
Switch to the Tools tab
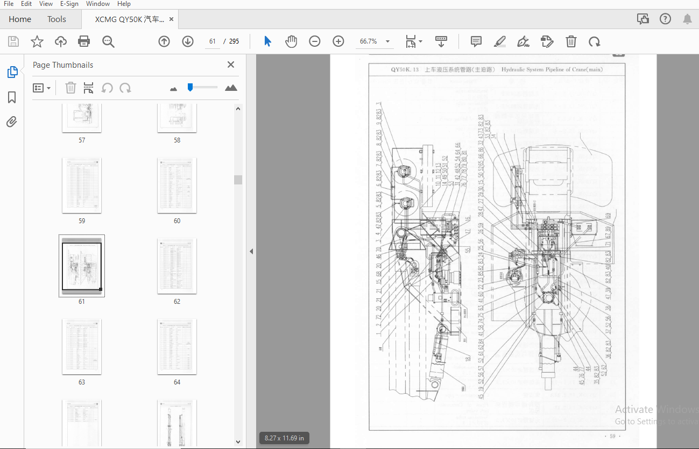(57, 19)
